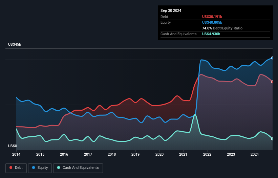Click the 2017 x-axis label
Image resolution: width=278 pixels, height=178 pixels.
(88, 154)
